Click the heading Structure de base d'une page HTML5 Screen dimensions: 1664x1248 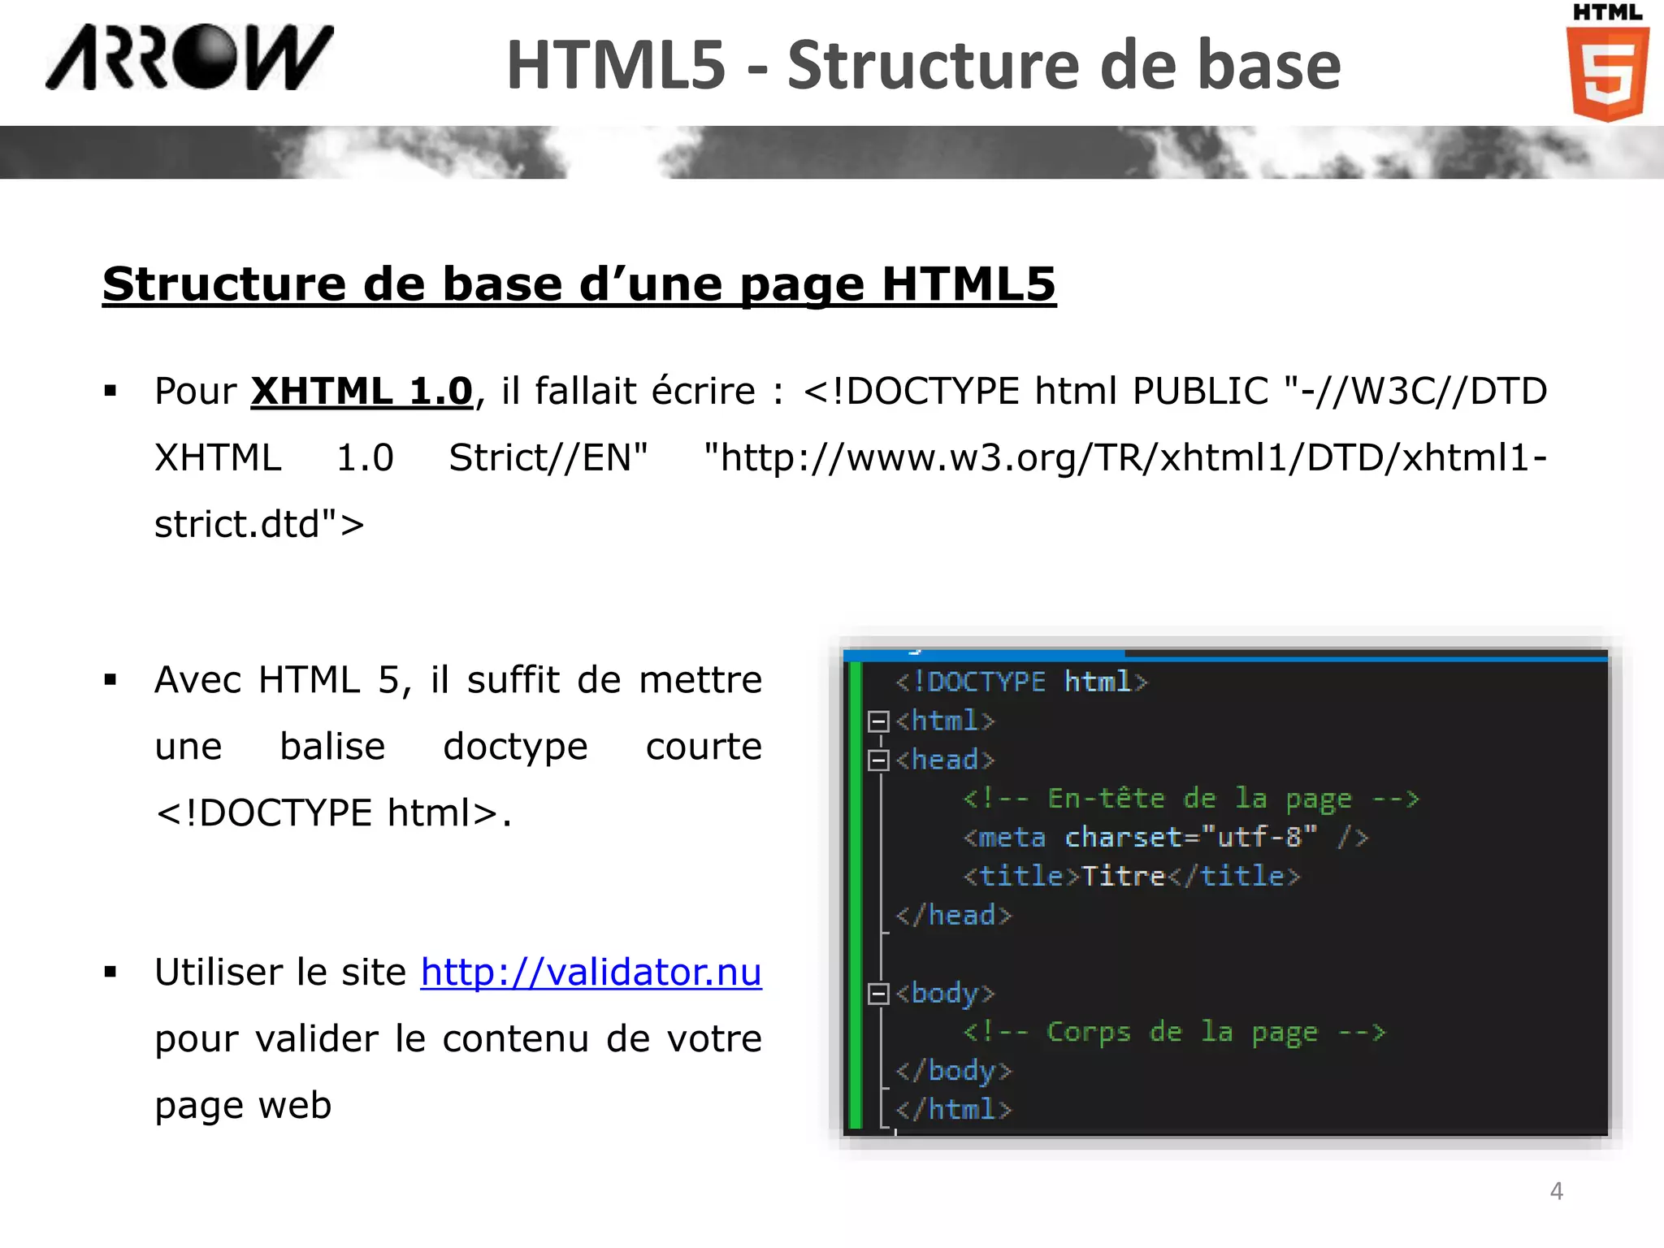pos(578,284)
